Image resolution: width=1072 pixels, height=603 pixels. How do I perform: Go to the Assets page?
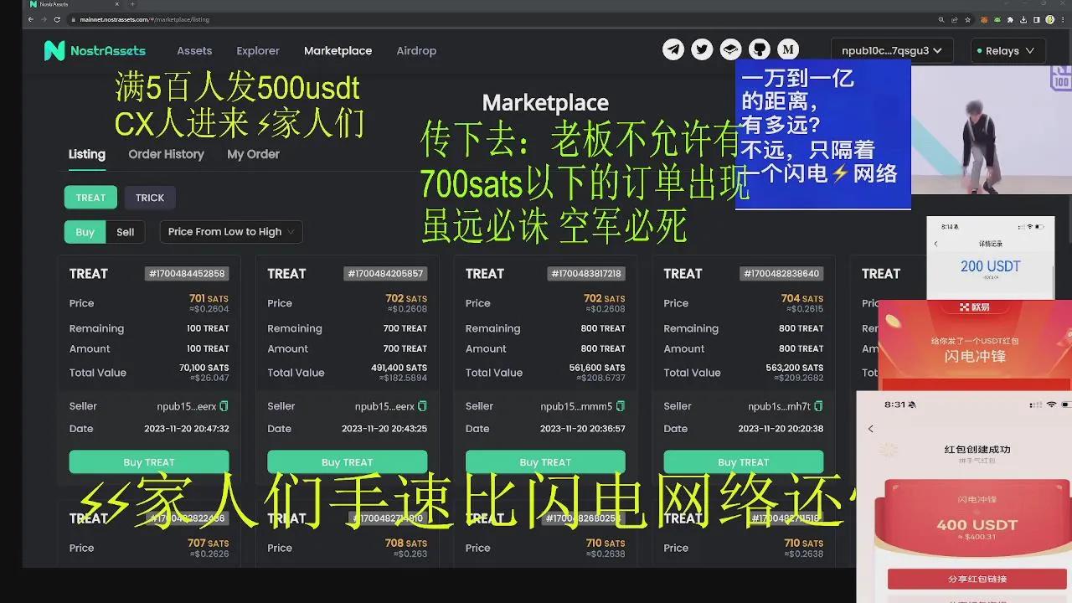coord(194,50)
